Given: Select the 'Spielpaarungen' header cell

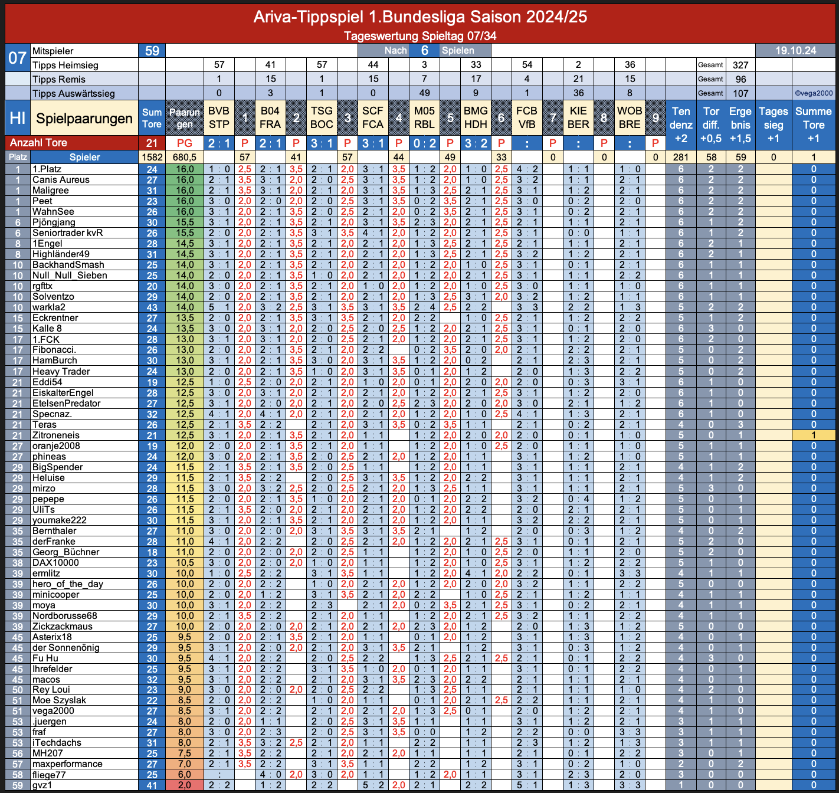Looking at the screenshot, I should point(84,118).
